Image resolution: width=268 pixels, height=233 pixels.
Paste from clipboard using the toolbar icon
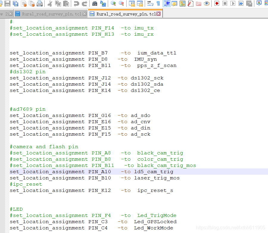click(66, 3)
